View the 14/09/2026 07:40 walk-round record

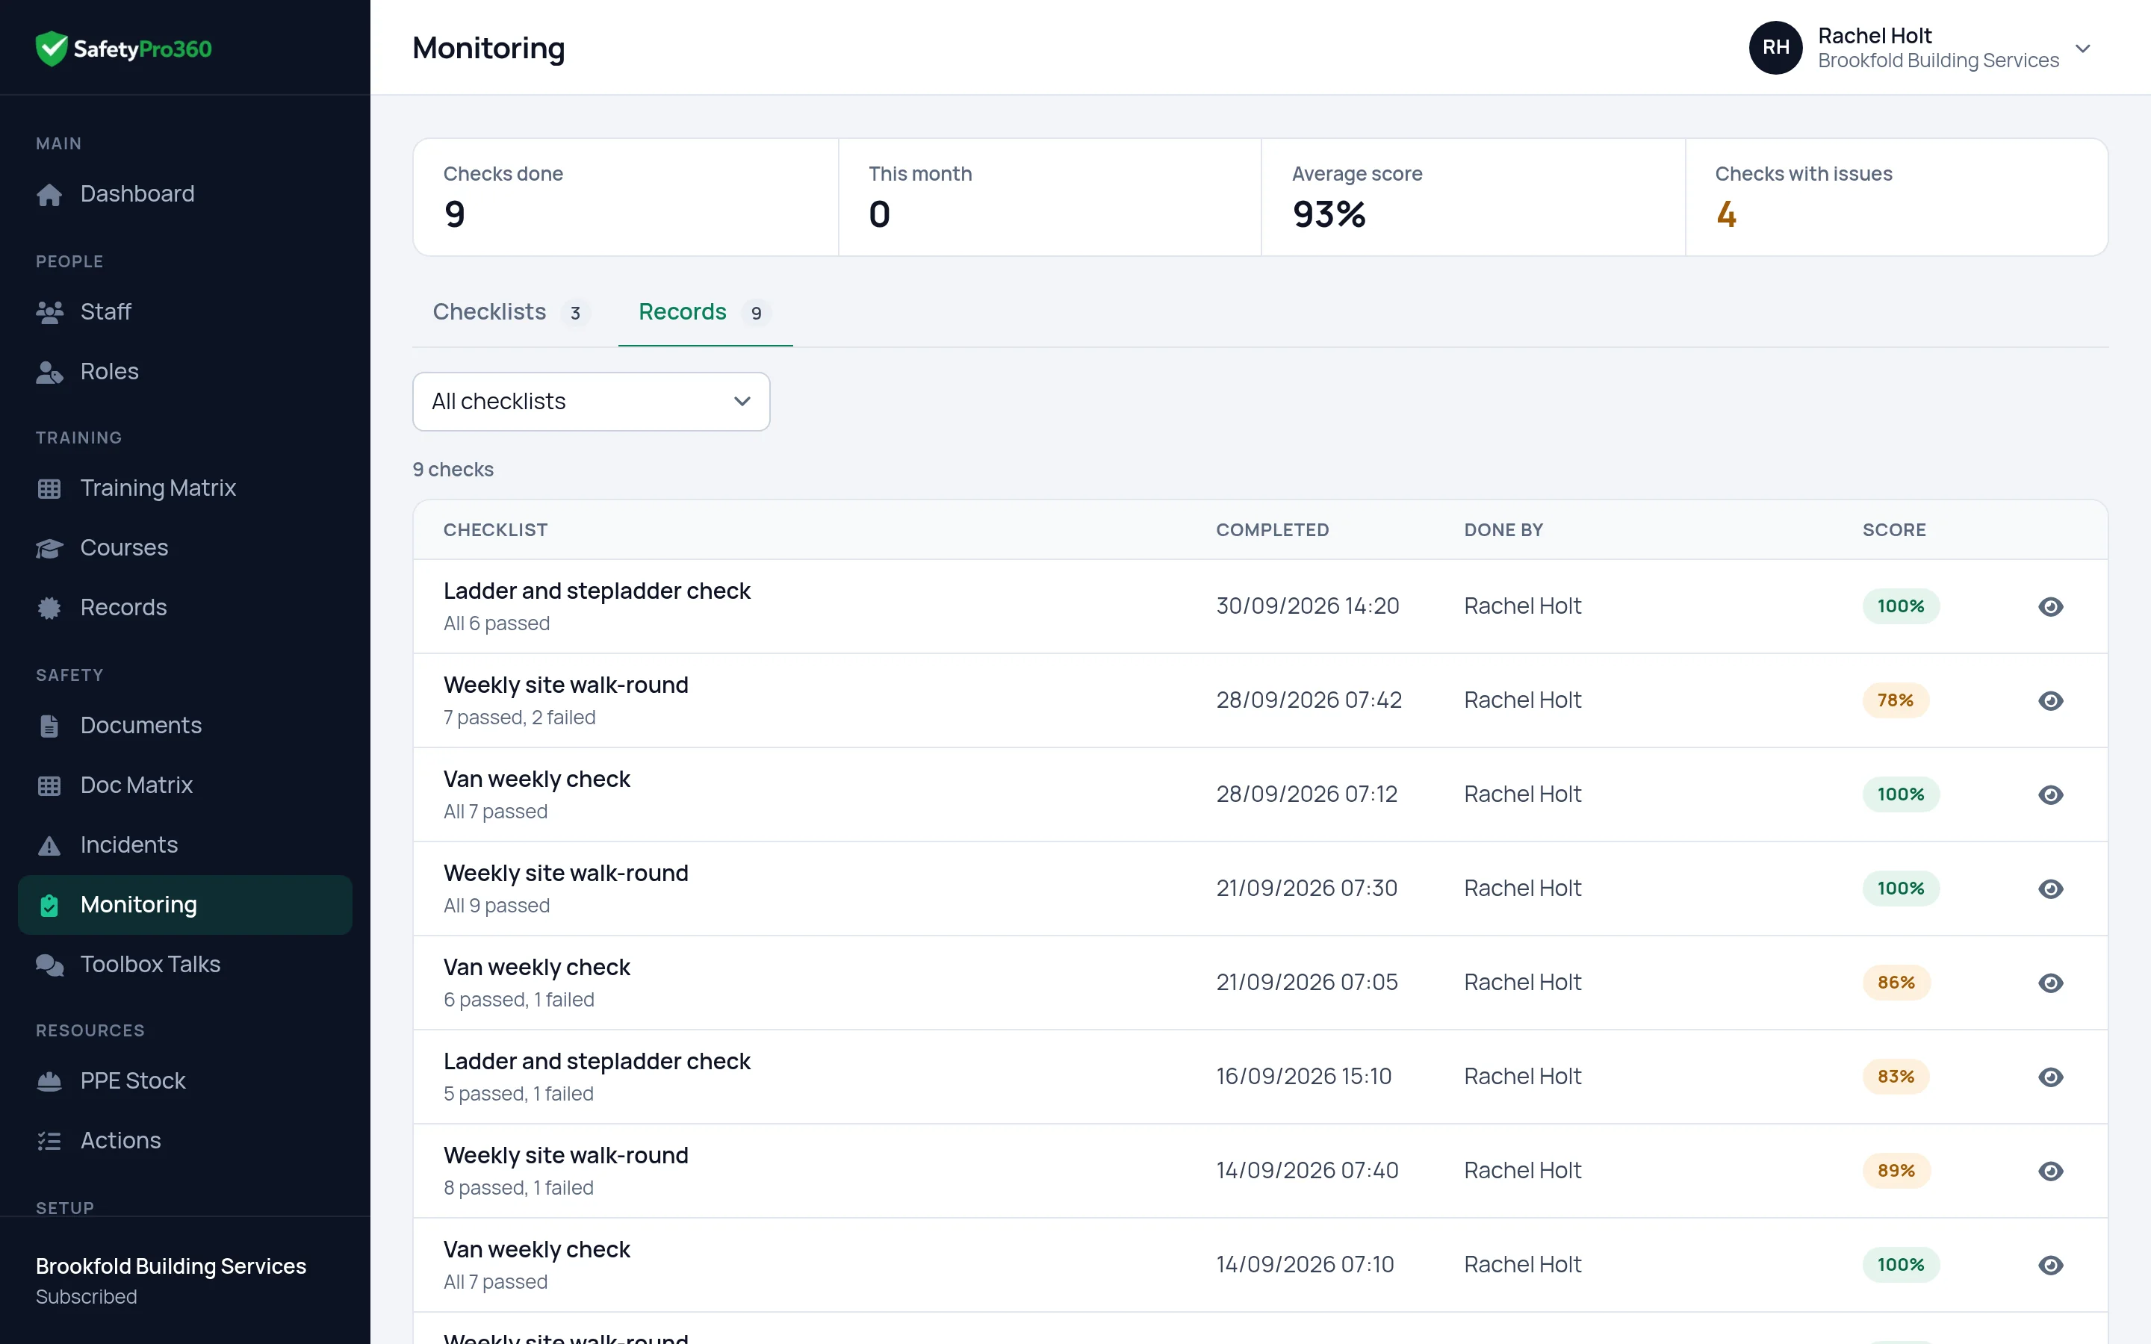(2049, 1171)
